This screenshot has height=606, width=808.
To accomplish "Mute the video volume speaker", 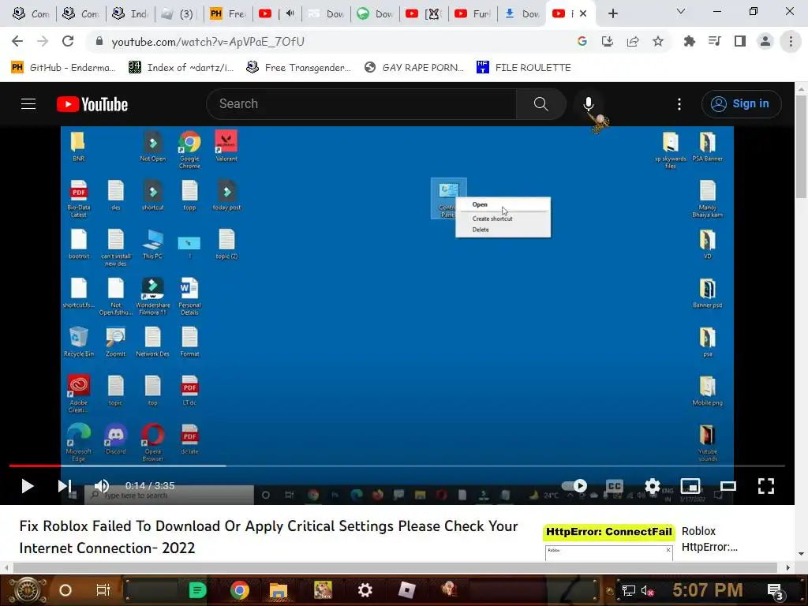I will click(102, 486).
